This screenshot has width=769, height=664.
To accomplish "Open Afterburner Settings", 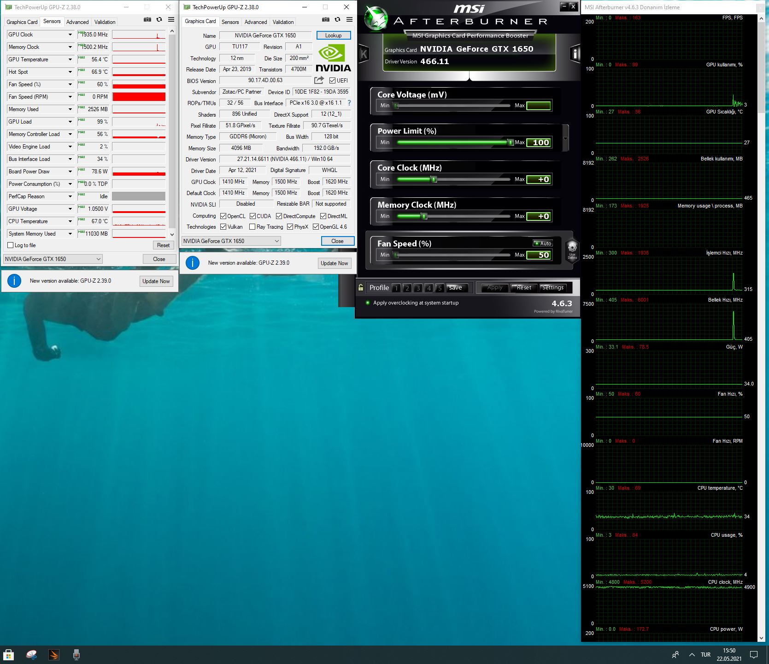I will tap(553, 287).
